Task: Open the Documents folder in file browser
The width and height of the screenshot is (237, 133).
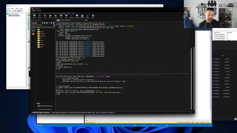Action: (41, 34)
